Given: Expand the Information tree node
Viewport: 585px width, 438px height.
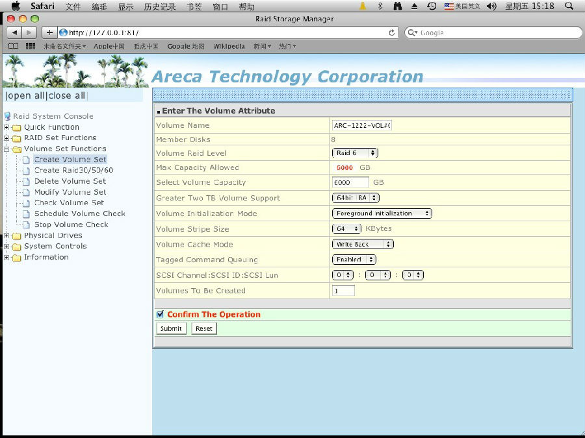Looking at the screenshot, I should click(x=6, y=258).
